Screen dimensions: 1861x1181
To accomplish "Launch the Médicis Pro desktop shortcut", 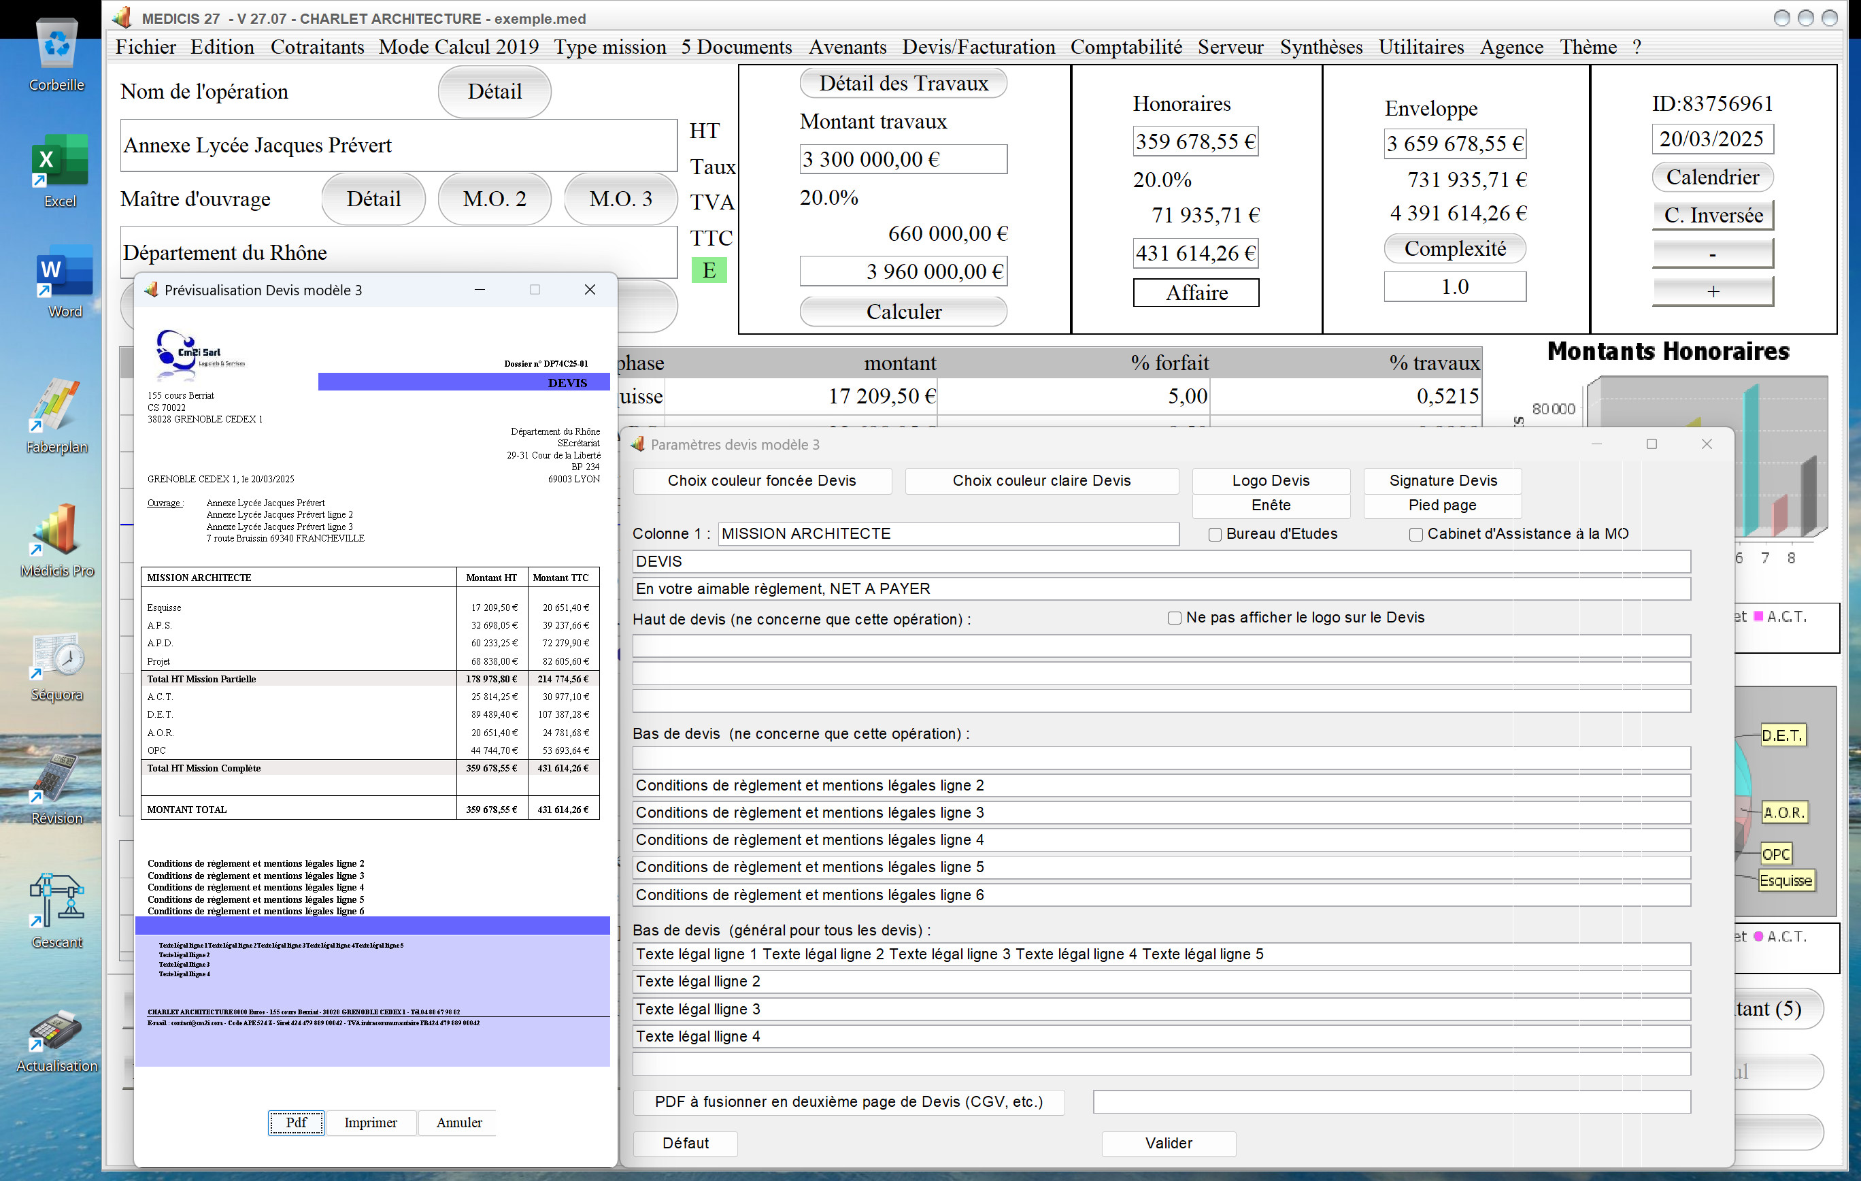I will (x=56, y=539).
